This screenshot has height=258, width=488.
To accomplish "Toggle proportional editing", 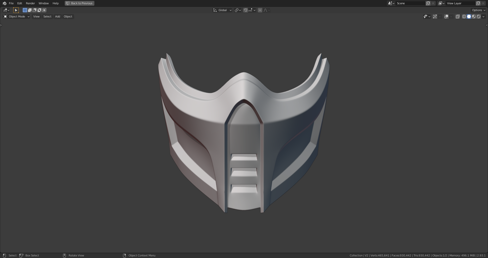I will point(260,10).
